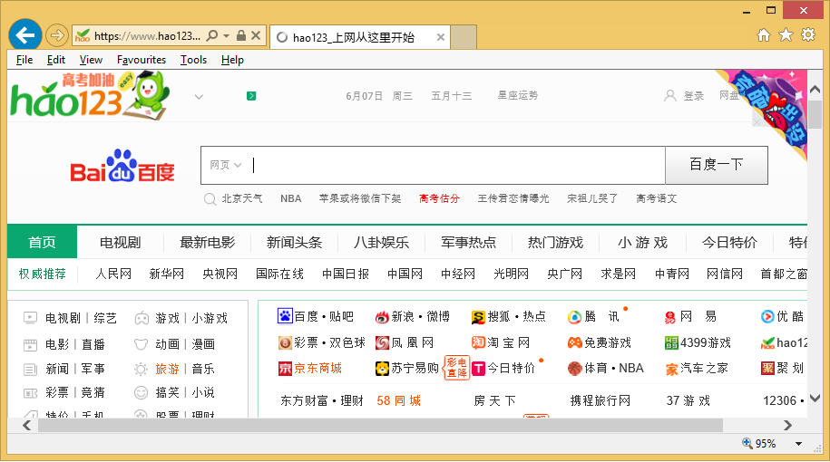Open the Tools gear icon
830x462 pixels.
click(808, 35)
